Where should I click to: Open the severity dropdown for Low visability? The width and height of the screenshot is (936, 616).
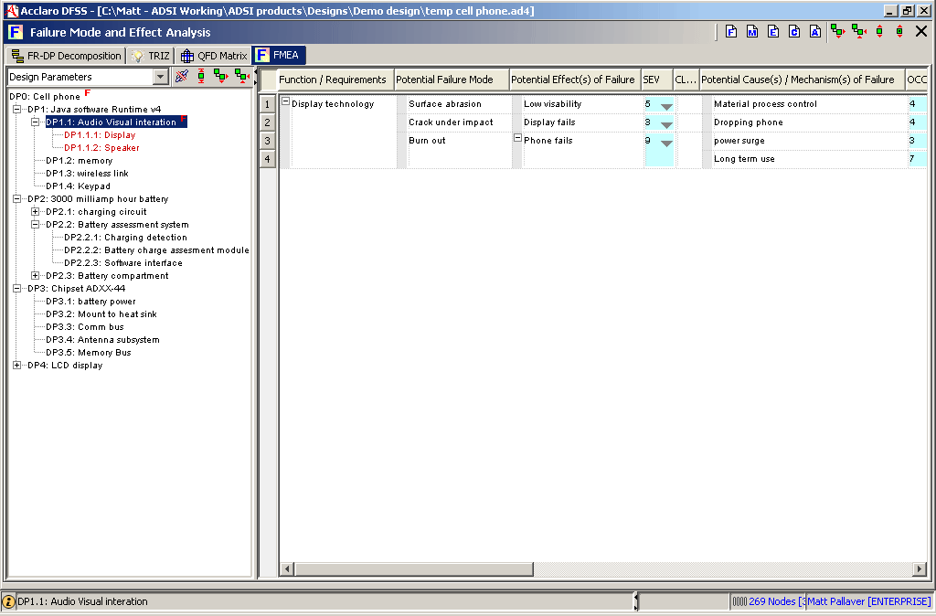(x=667, y=104)
